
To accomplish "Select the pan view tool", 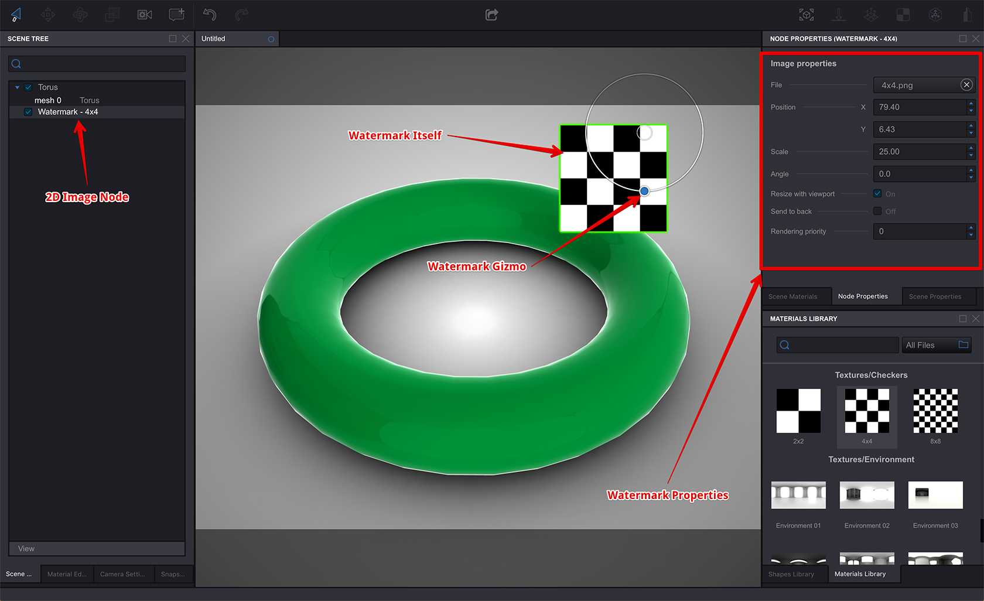I will (x=48, y=15).
